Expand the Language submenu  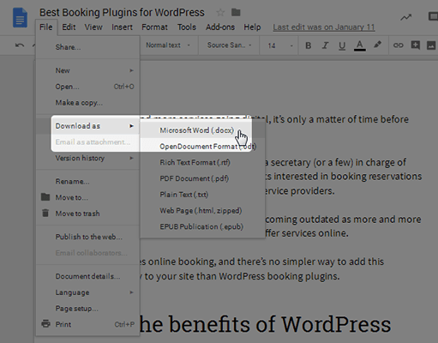point(87,292)
